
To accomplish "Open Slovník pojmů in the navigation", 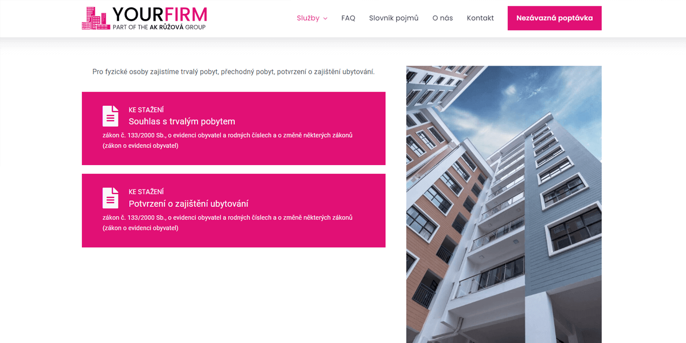I will [x=394, y=18].
